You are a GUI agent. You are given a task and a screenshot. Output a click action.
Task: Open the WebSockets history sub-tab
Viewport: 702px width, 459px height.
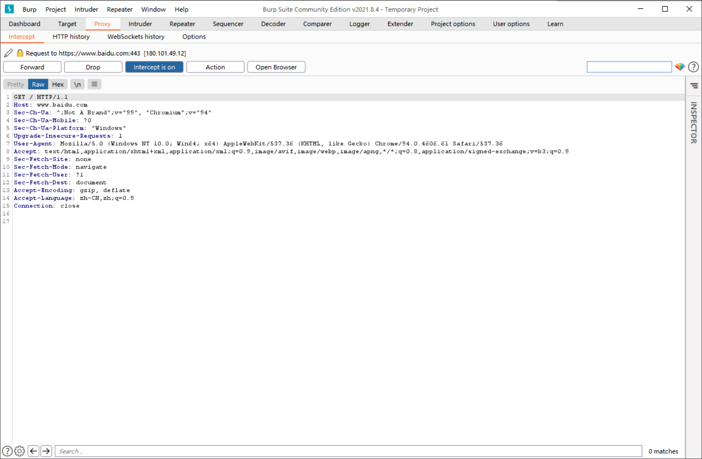click(136, 37)
